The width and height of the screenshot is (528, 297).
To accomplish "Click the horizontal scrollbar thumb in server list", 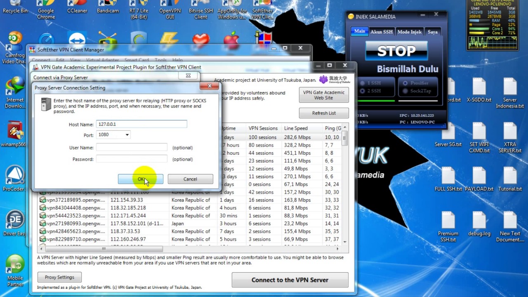I will pyautogui.click(x=104, y=249).
